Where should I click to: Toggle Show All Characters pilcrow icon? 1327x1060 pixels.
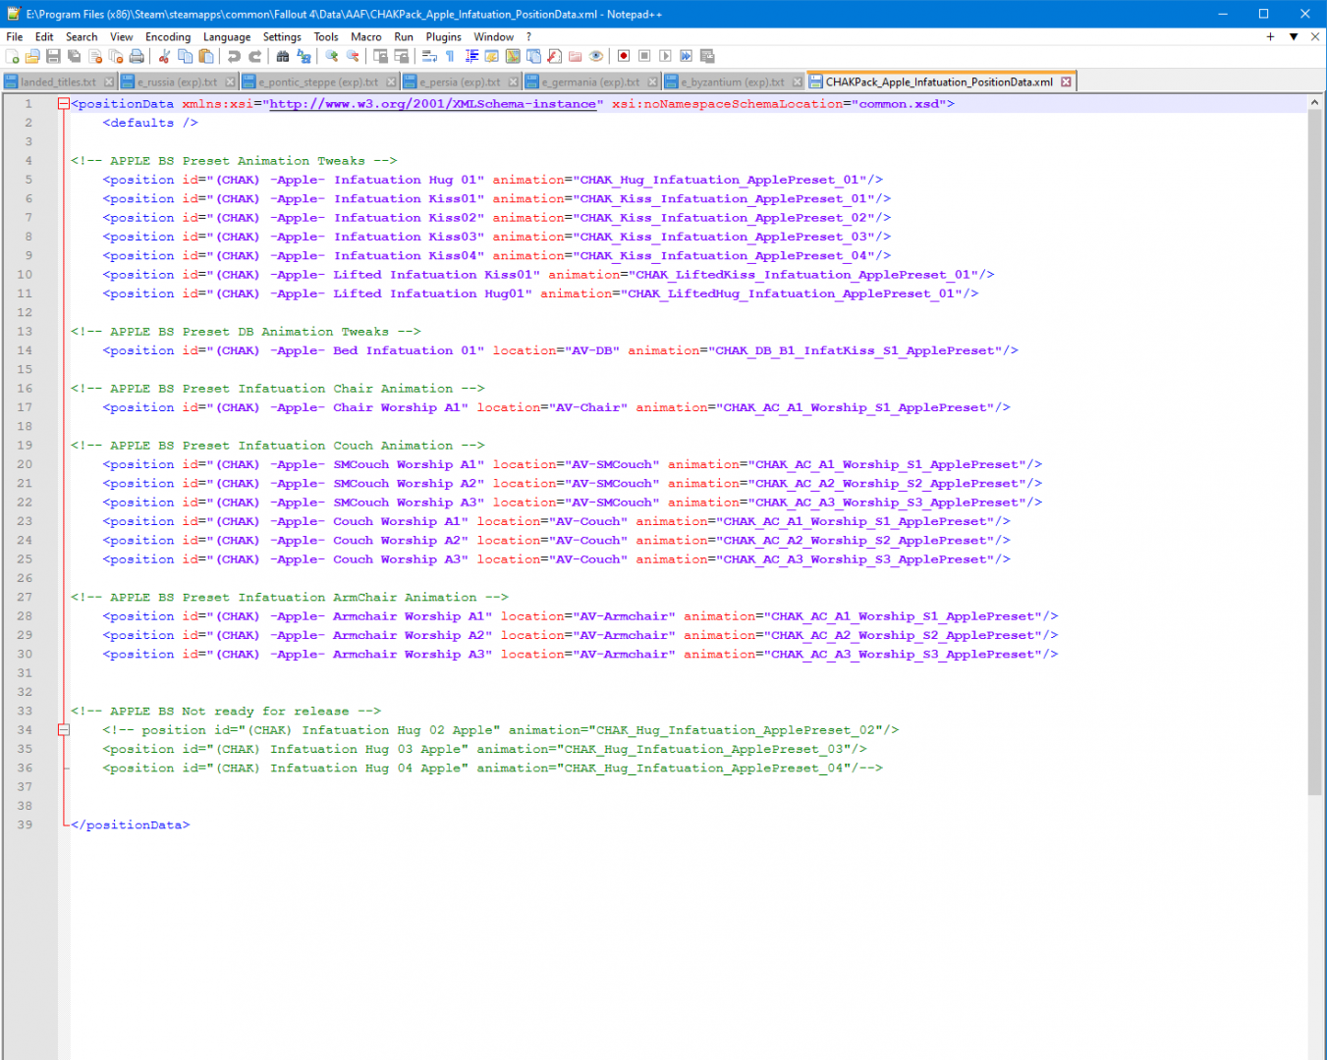450,57
